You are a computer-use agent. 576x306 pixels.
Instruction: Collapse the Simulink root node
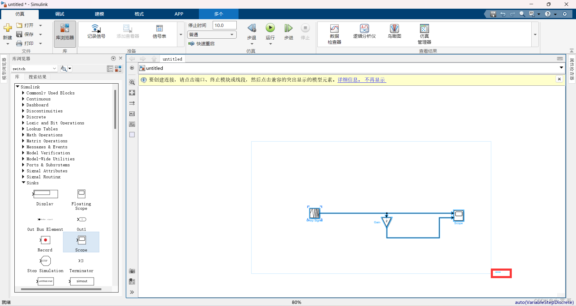click(x=17, y=87)
